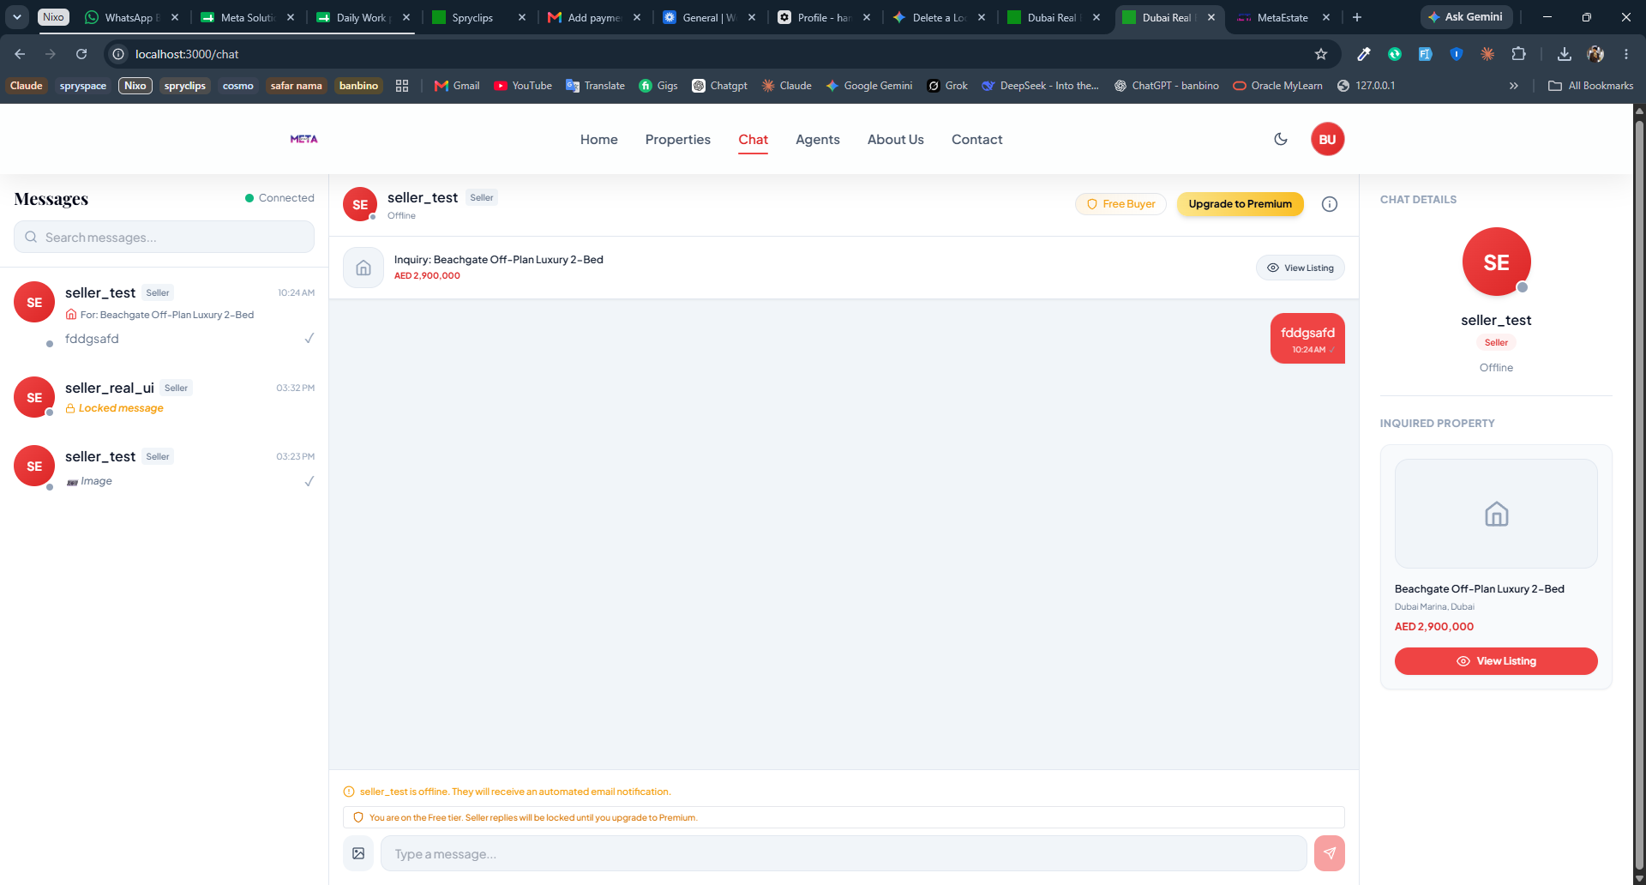Open a new browser tab with plus

click(1357, 17)
